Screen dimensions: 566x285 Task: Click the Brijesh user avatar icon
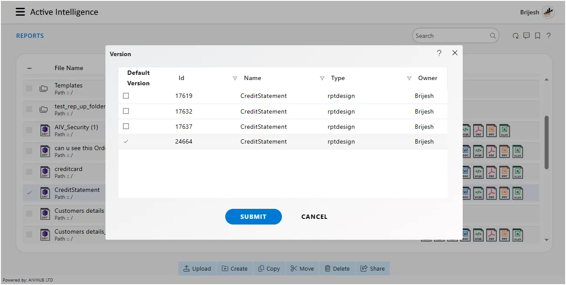tap(548, 12)
